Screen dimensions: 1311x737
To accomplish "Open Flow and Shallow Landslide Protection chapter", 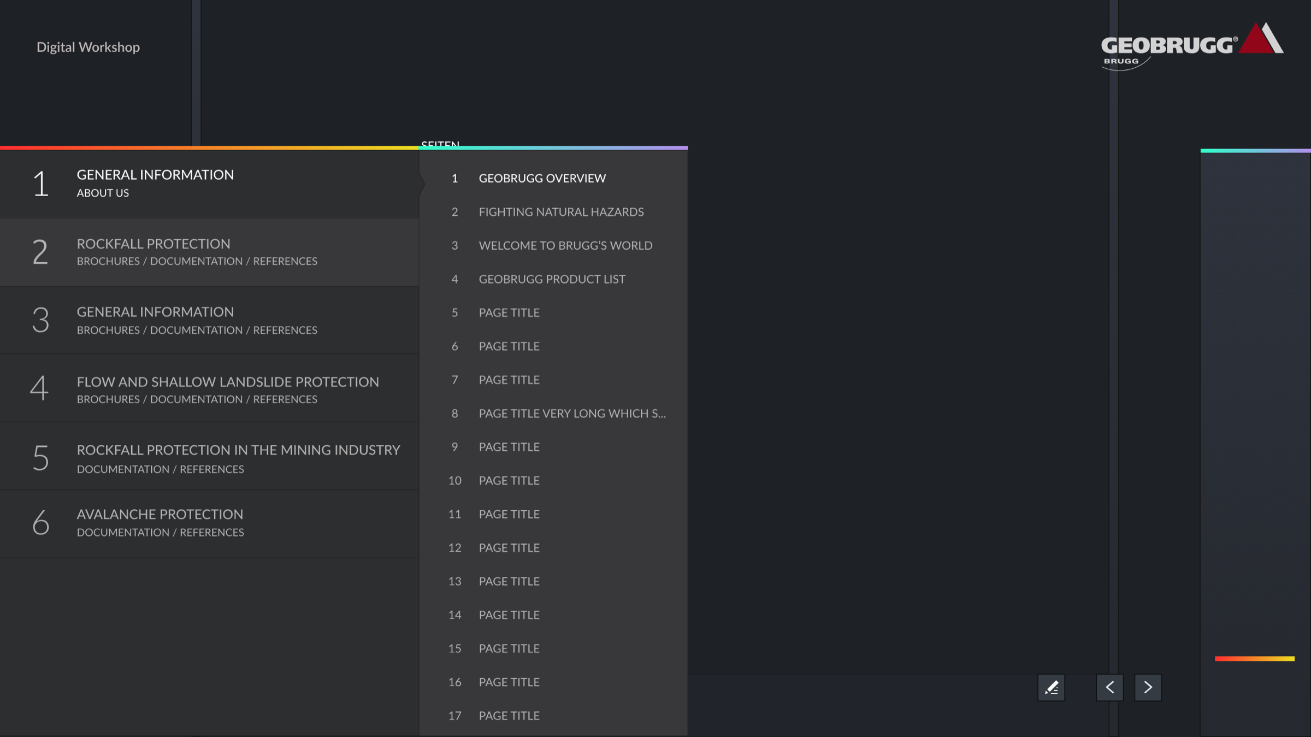I will point(209,389).
